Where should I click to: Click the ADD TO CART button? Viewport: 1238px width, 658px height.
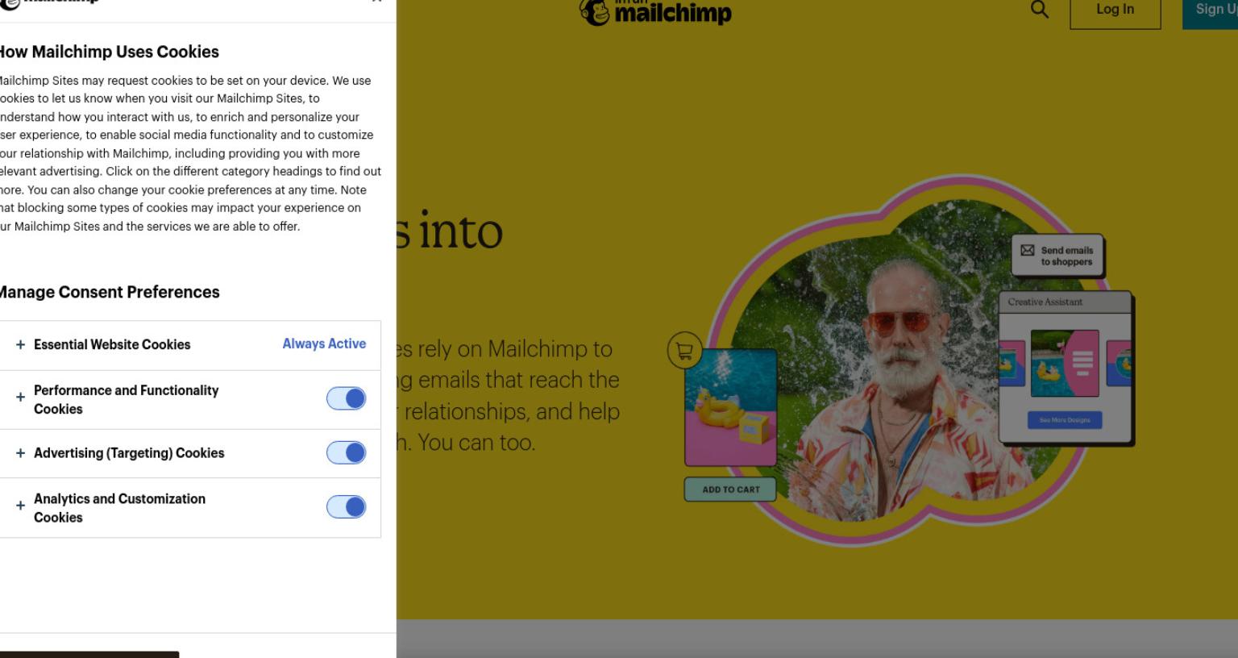pos(730,489)
